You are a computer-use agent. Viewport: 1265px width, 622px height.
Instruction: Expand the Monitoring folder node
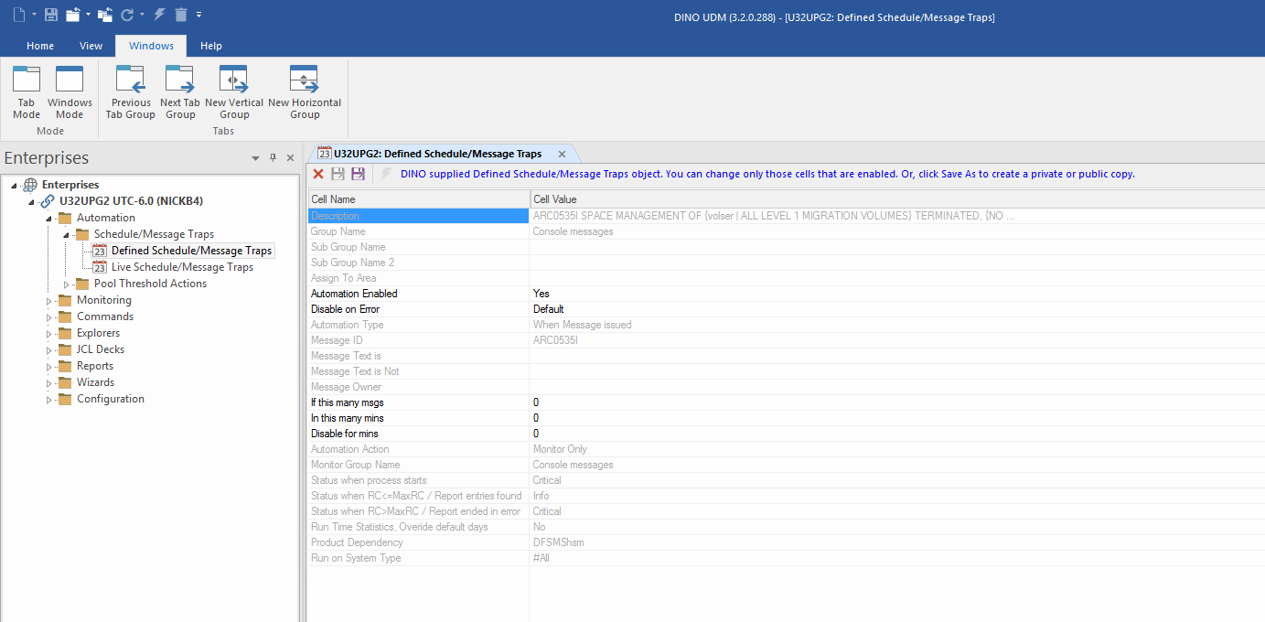[49, 301]
